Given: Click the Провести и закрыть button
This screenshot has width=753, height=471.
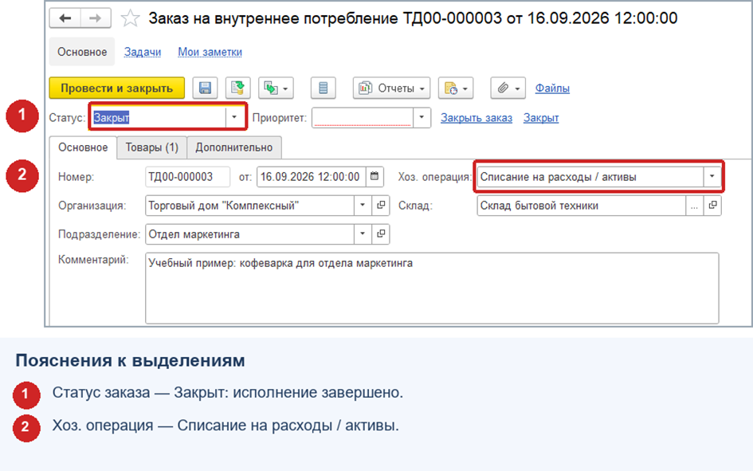Looking at the screenshot, I should pos(116,88).
